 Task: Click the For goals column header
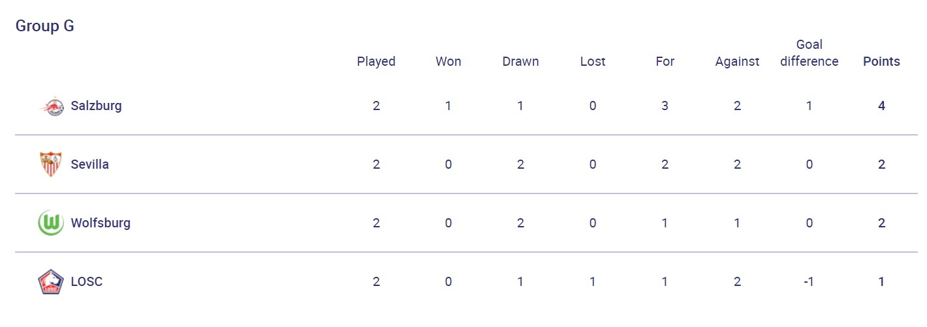[x=665, y=61]
